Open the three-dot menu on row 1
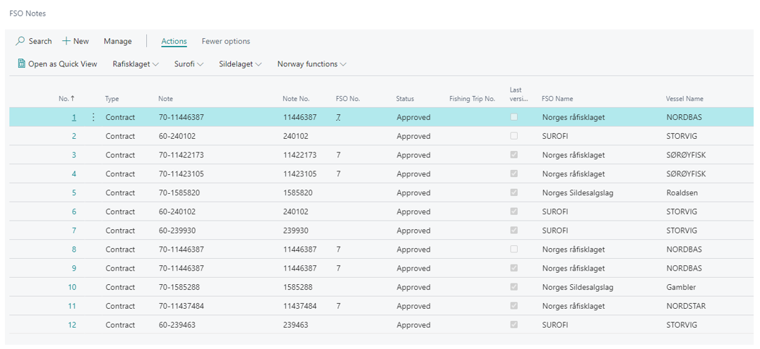Viewport: 760px width, 349px height. tap(93, 118)
